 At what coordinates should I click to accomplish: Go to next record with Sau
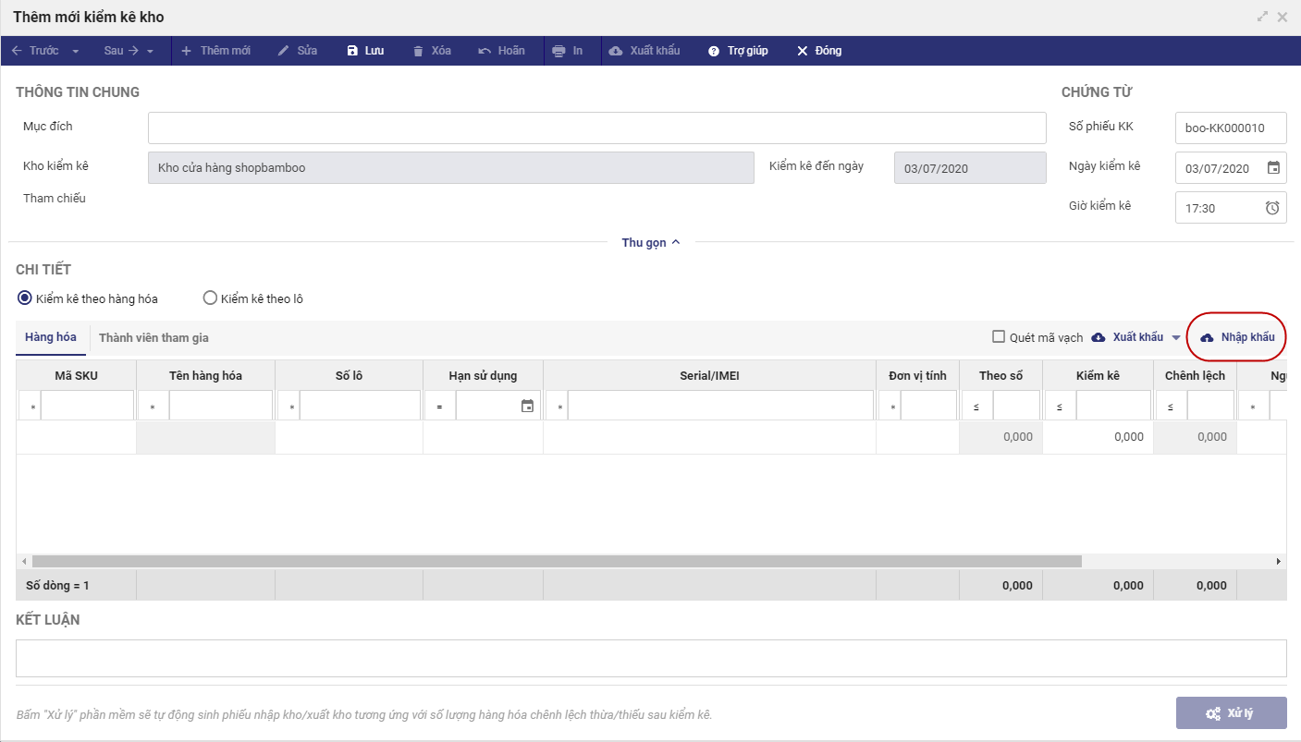click(x=121, y=51)
